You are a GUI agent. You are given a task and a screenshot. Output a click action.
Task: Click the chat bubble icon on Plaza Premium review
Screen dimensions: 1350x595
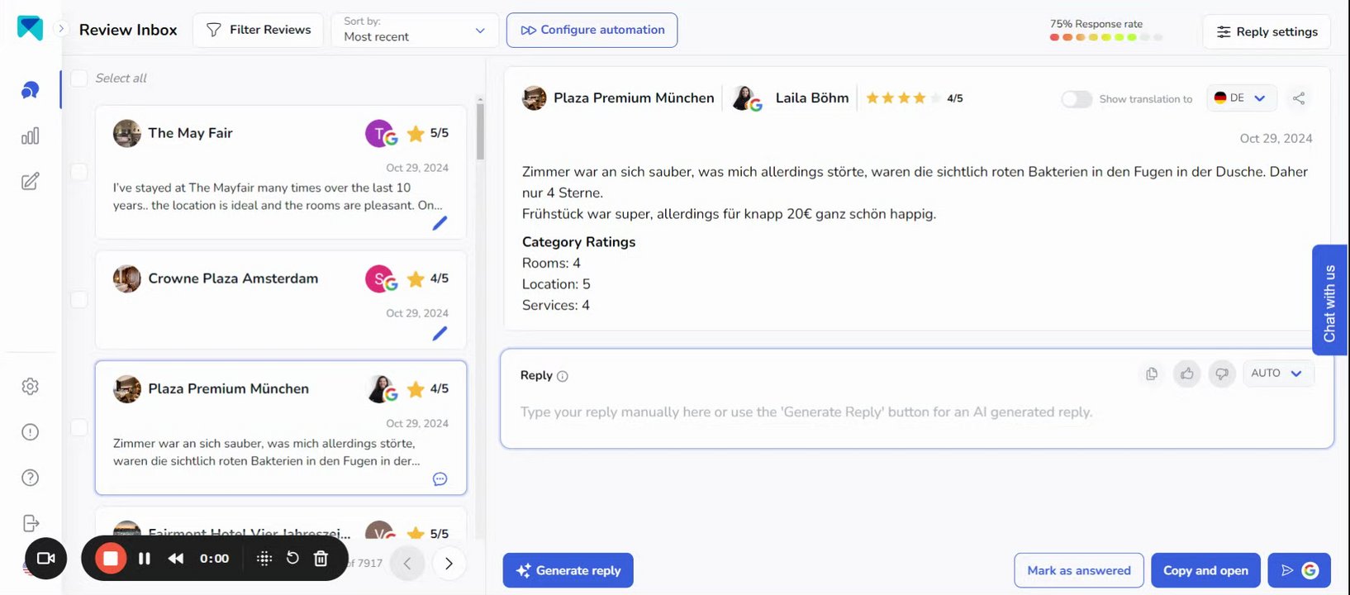[x=440, y=479]
